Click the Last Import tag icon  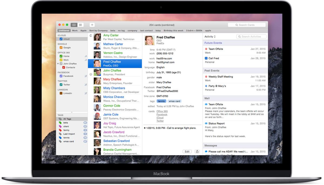pyautogui.click(x=60, y=134)
